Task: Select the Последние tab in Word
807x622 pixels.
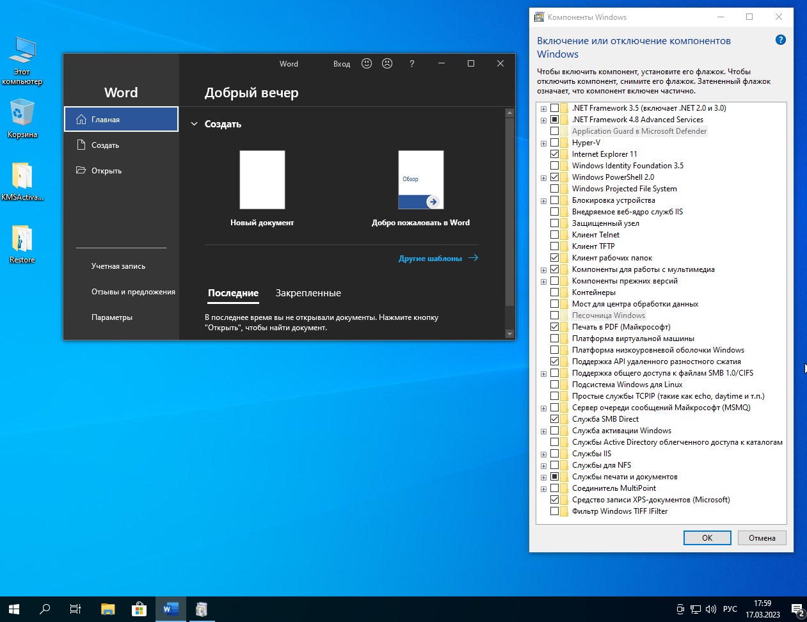Action: coord(233,291)
